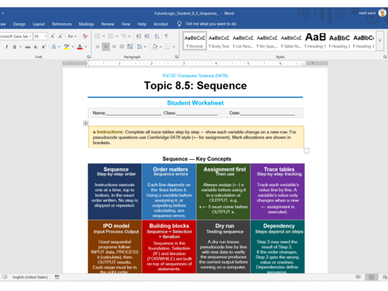Select Center alignment
Viewport: 388px width, 291px height.
click(x=106, y=47)
